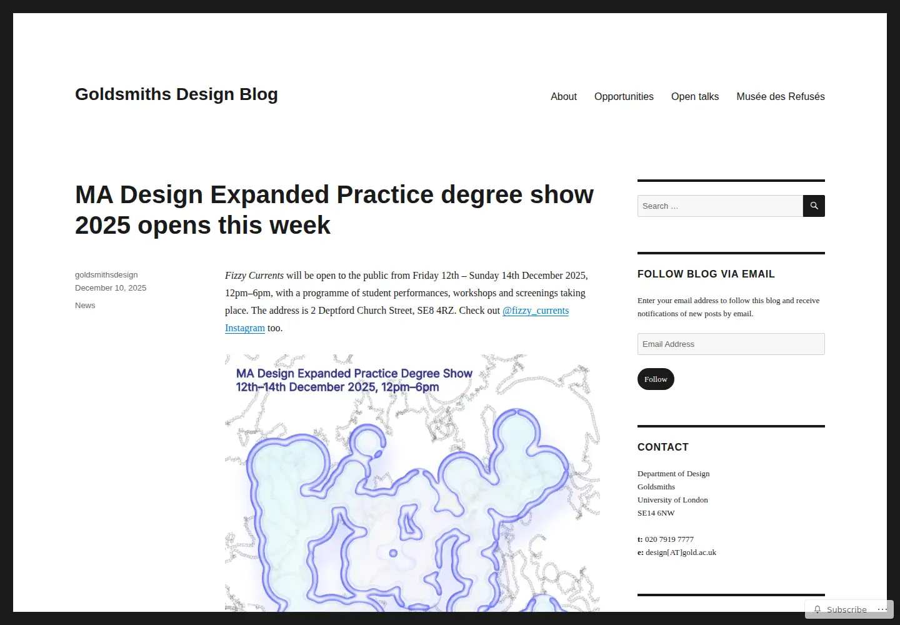Click the email text 'design[AT]gold.ac.uk'
The image size is (900, 625).
click(x=681, y=552)
